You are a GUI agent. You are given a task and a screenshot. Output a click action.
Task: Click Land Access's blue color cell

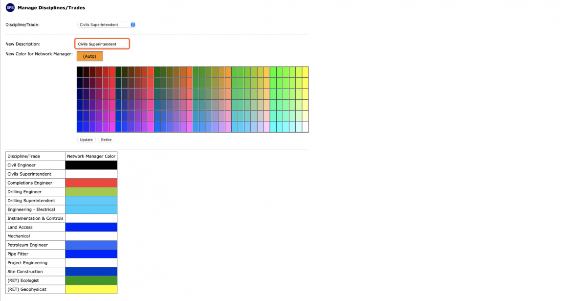tap(91, 227)
